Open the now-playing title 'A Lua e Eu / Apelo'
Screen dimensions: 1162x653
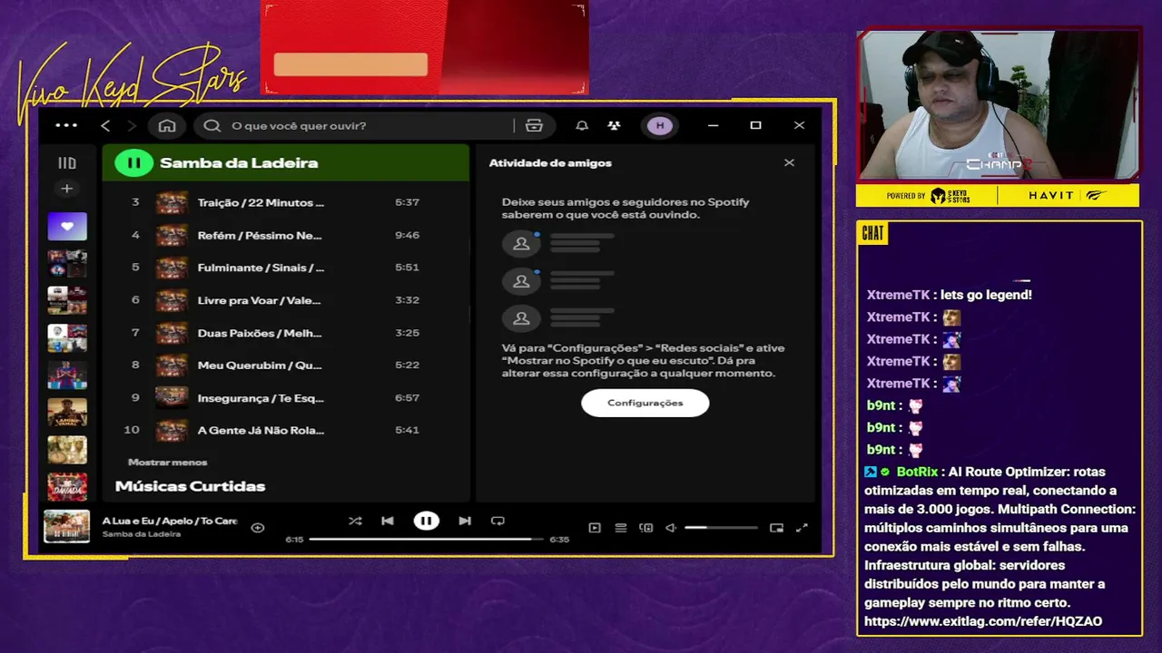(170, 521)
